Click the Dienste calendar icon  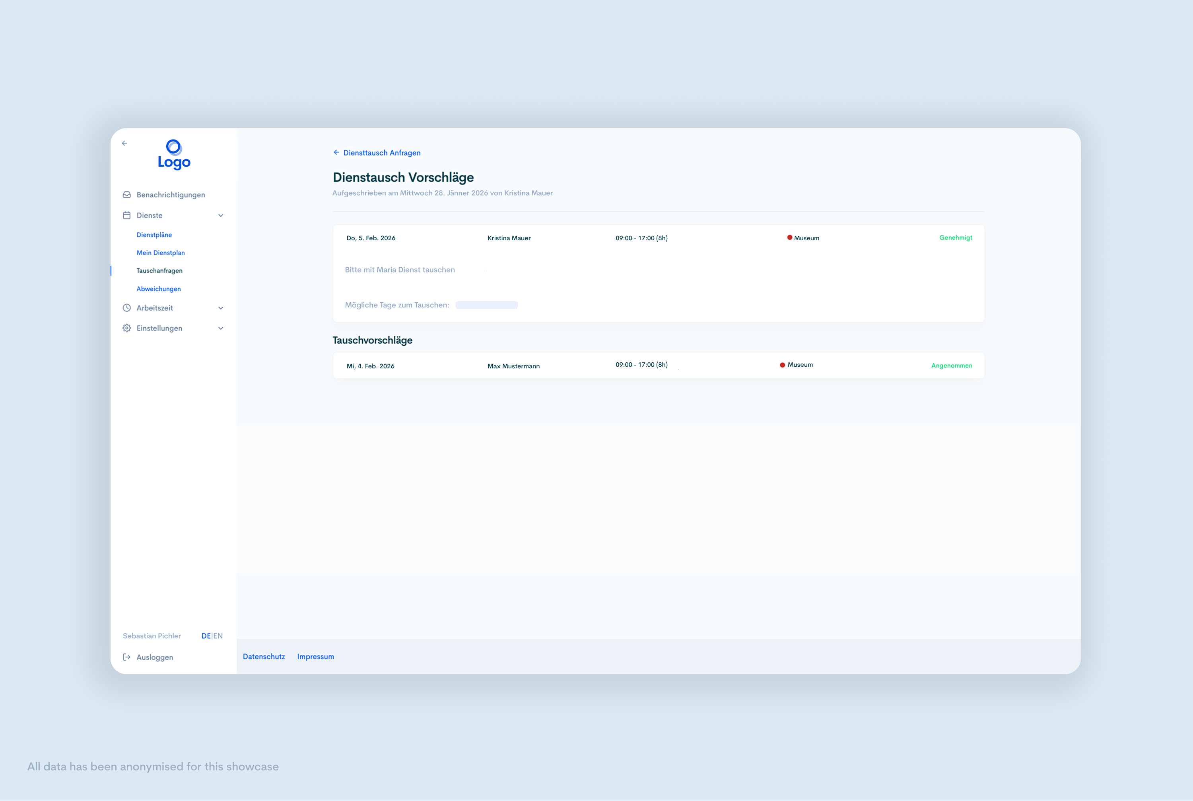tap(126, 216)
